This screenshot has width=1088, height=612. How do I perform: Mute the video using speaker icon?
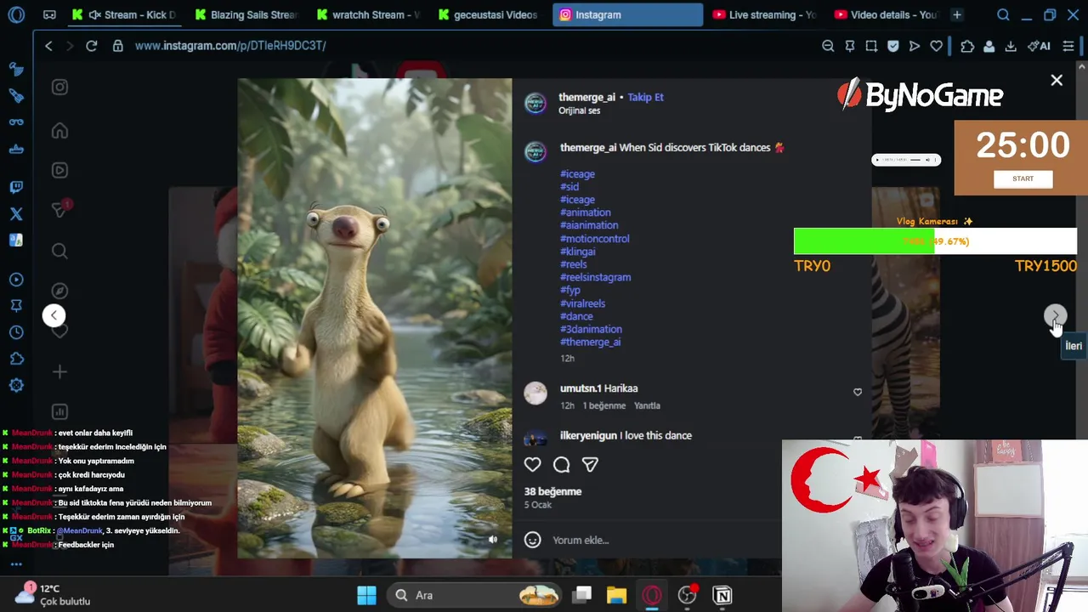coord(492,539)
